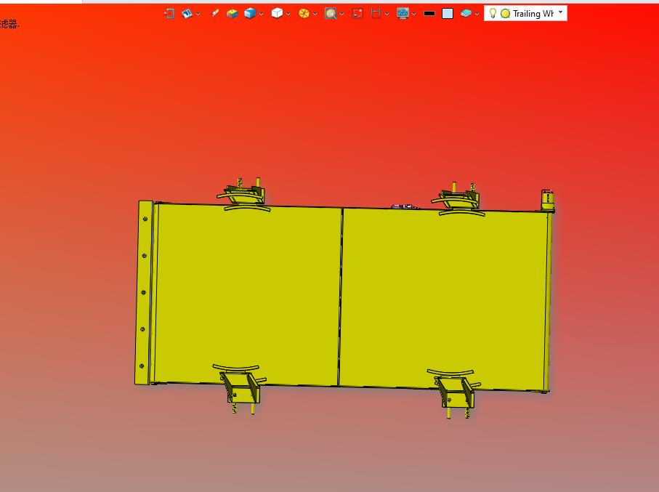
Task: Click the white cube icon
Action: click(277, 14)
